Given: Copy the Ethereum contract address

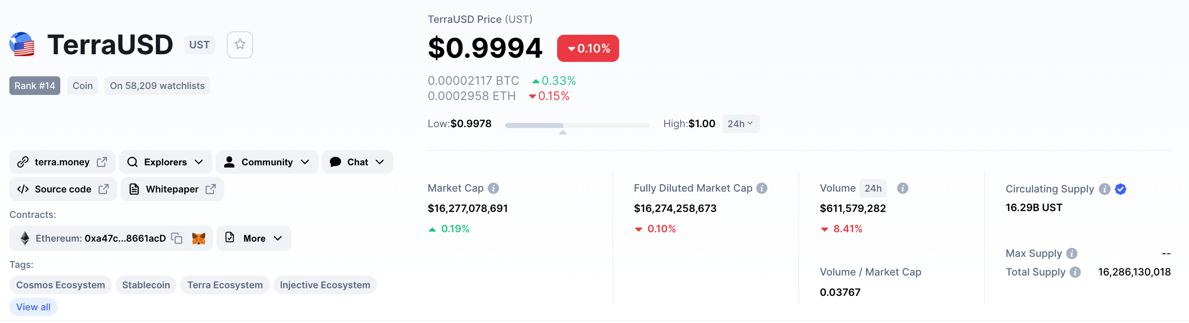Looking at the screenshot, I should coord(177,238).
